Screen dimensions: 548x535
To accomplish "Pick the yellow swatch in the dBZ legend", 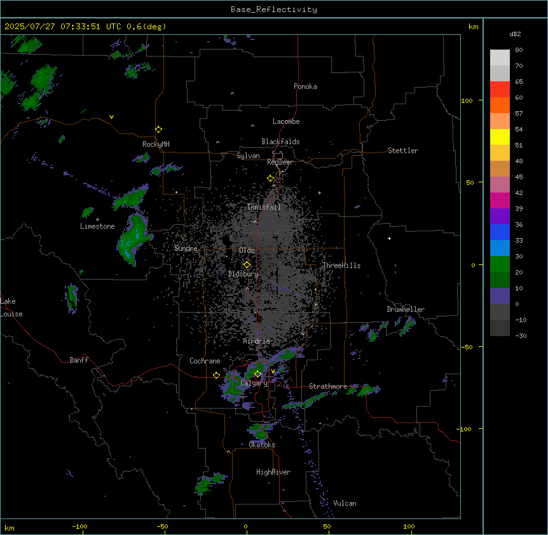I will pyautogui.click(x=500, y=137).
